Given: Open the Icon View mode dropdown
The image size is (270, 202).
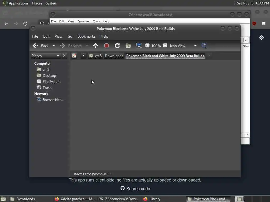Looking at the screenshot, I should tap(183, 46).
